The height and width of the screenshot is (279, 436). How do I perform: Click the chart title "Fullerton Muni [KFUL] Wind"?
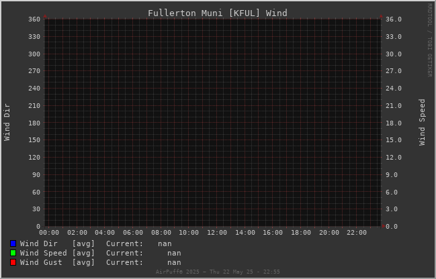[218, 13]
